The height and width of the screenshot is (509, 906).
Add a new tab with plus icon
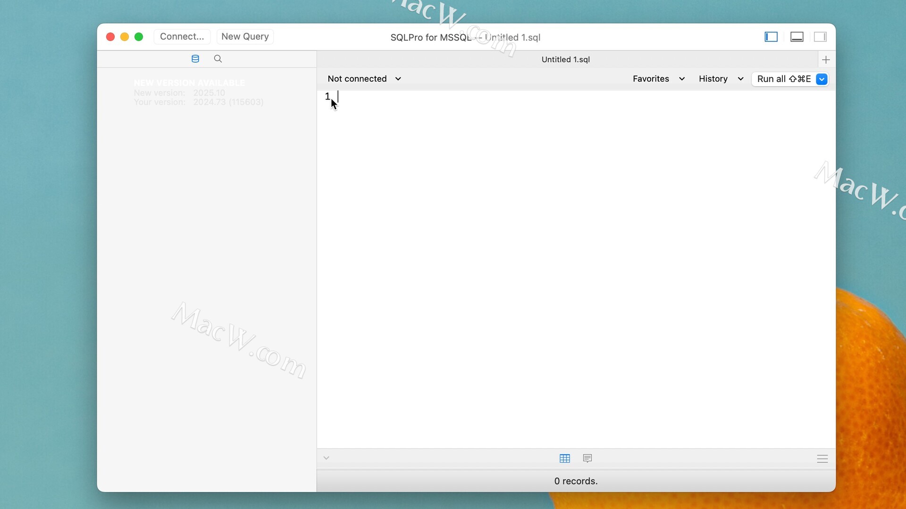coord(826,59)
